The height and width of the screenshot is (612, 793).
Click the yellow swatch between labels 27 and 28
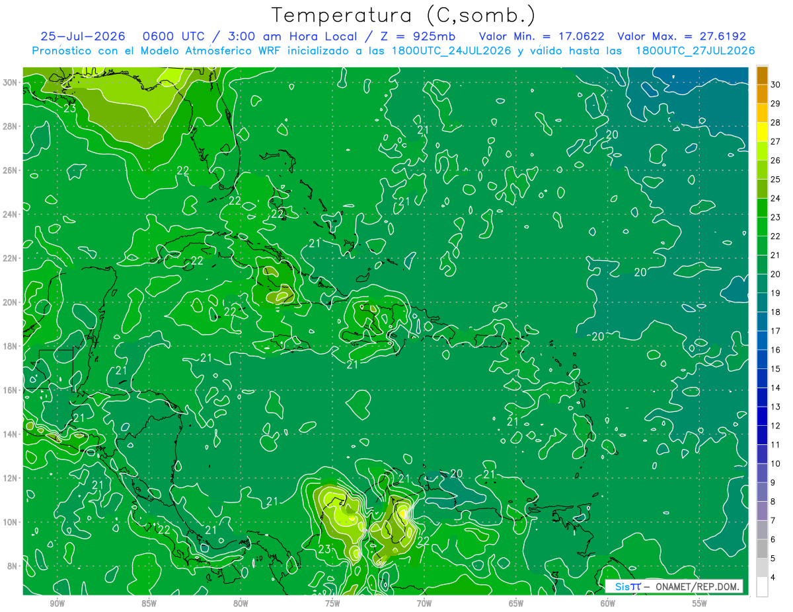point(762,132)
